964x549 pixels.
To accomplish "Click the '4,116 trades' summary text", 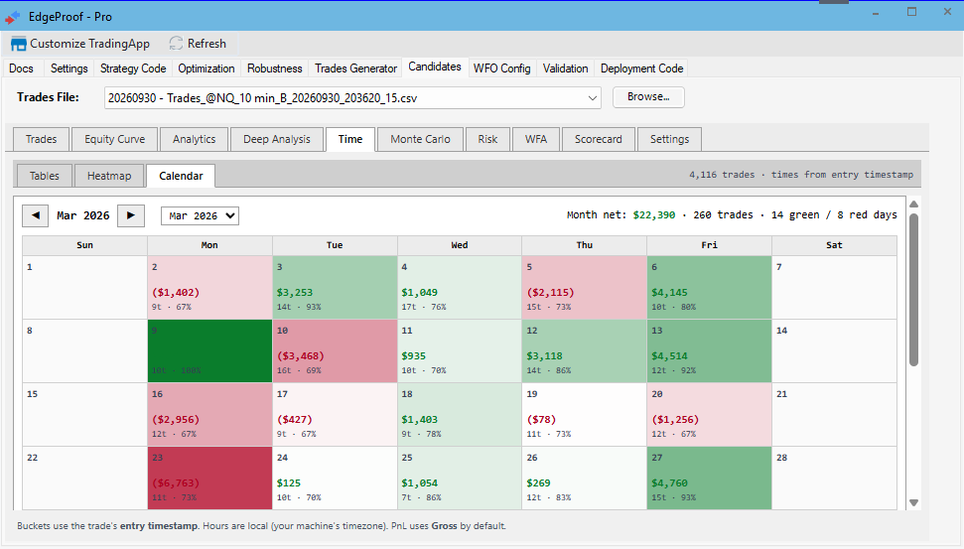I will [722, 175].
